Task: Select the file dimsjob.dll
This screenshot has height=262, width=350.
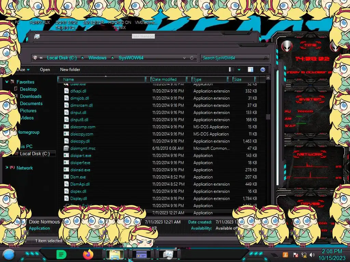Action: point(79,98)
